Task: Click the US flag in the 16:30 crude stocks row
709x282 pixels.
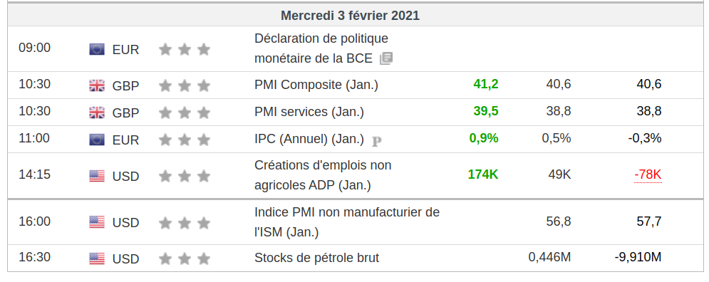Action: point(97,258)
